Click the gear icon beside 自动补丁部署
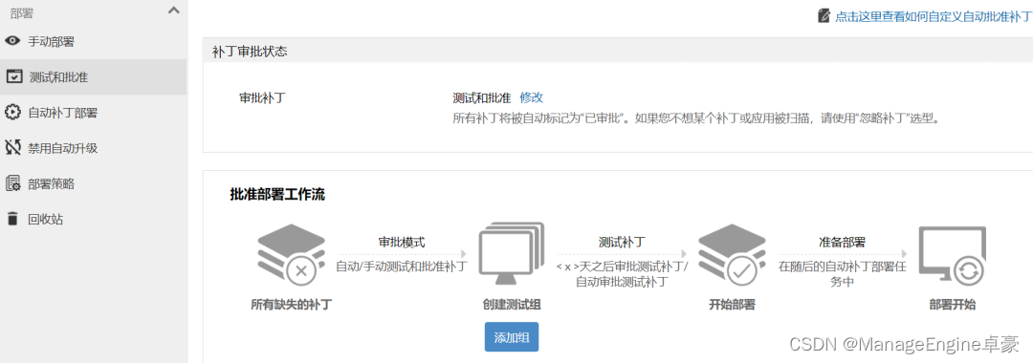This screenshot has width=1033, height=363. 13,113
